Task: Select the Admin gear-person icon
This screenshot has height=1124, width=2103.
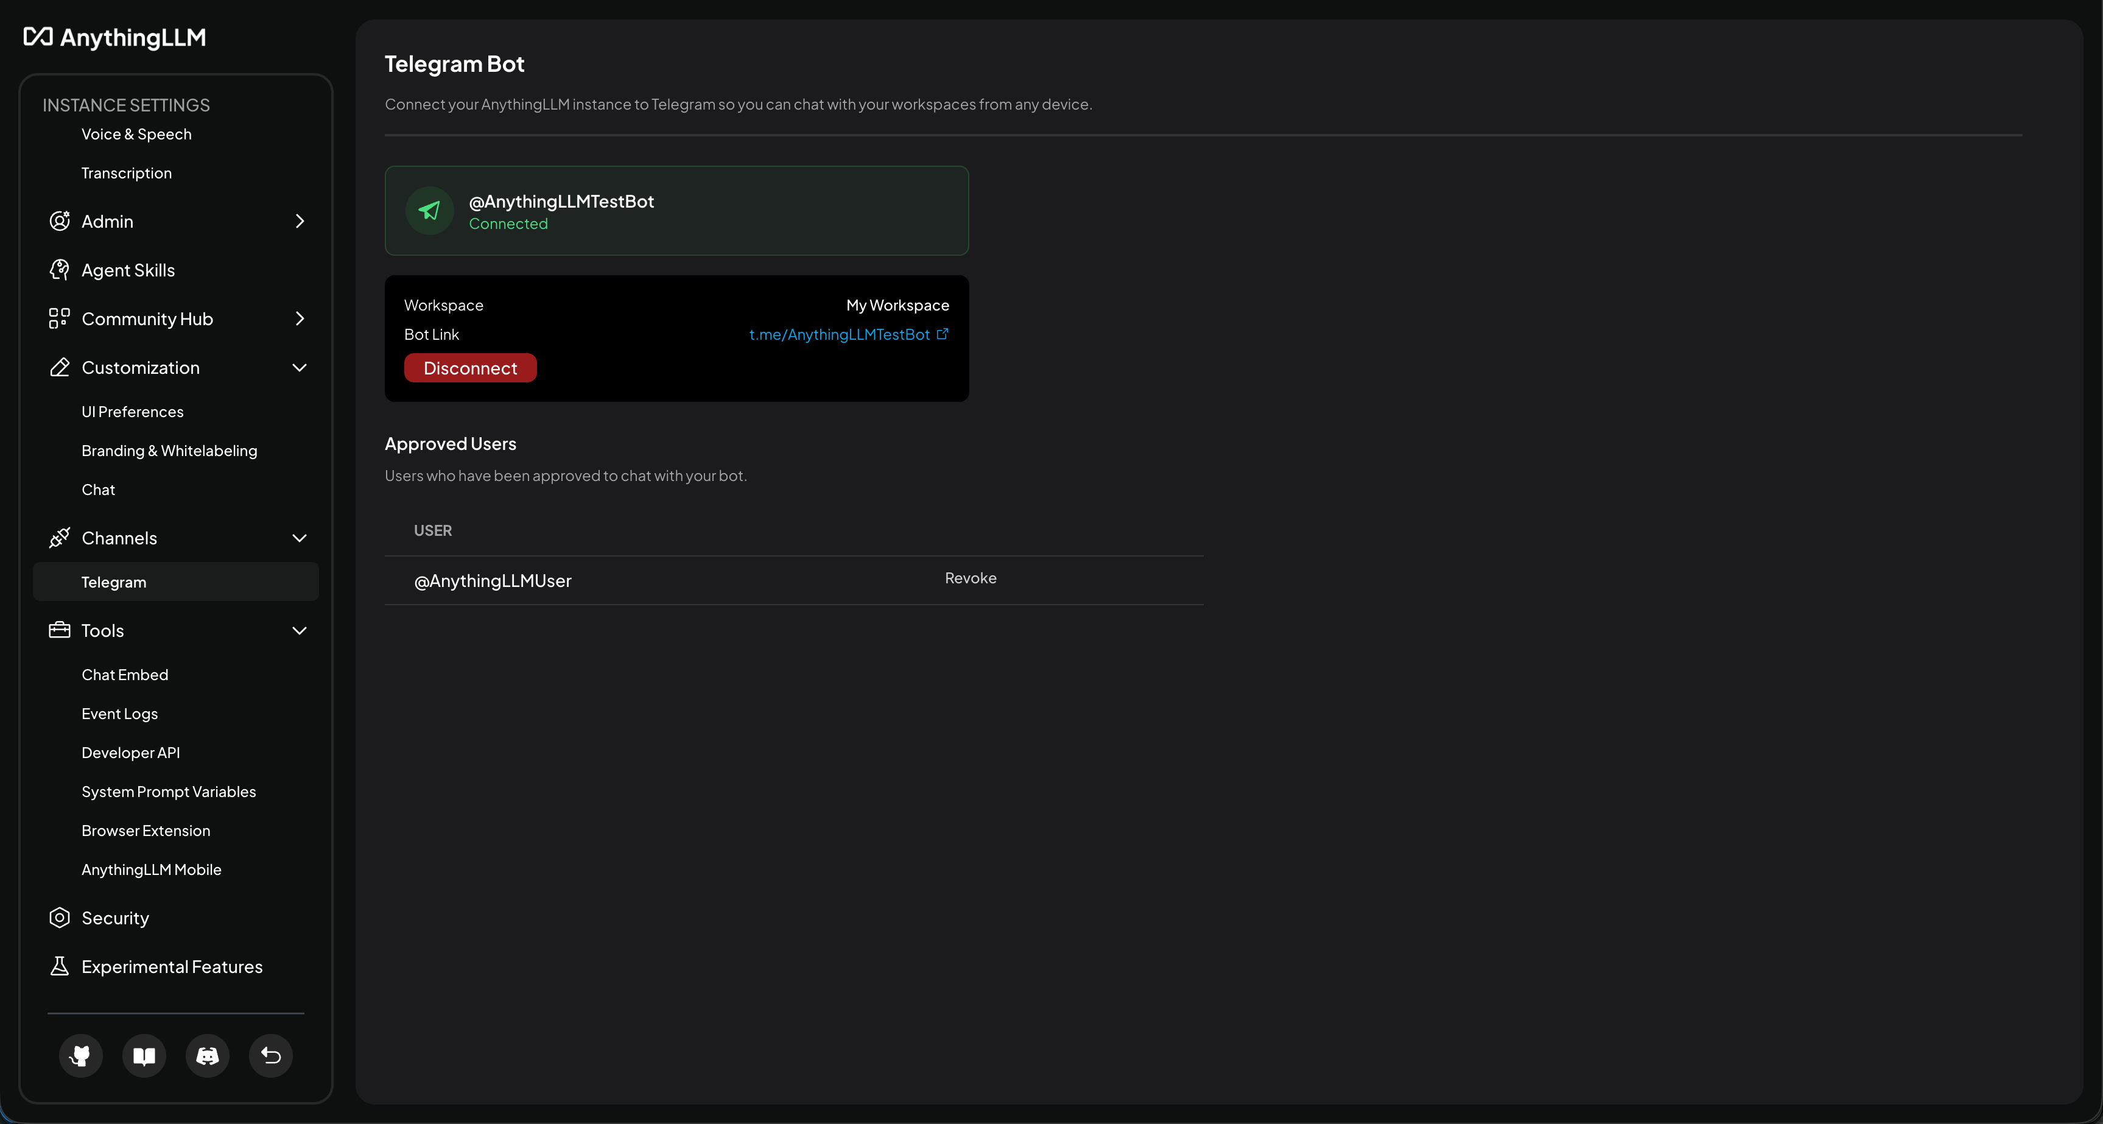Action: [x=60, y=220]
